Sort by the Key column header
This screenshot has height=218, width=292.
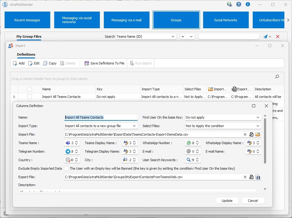point(118,89)
